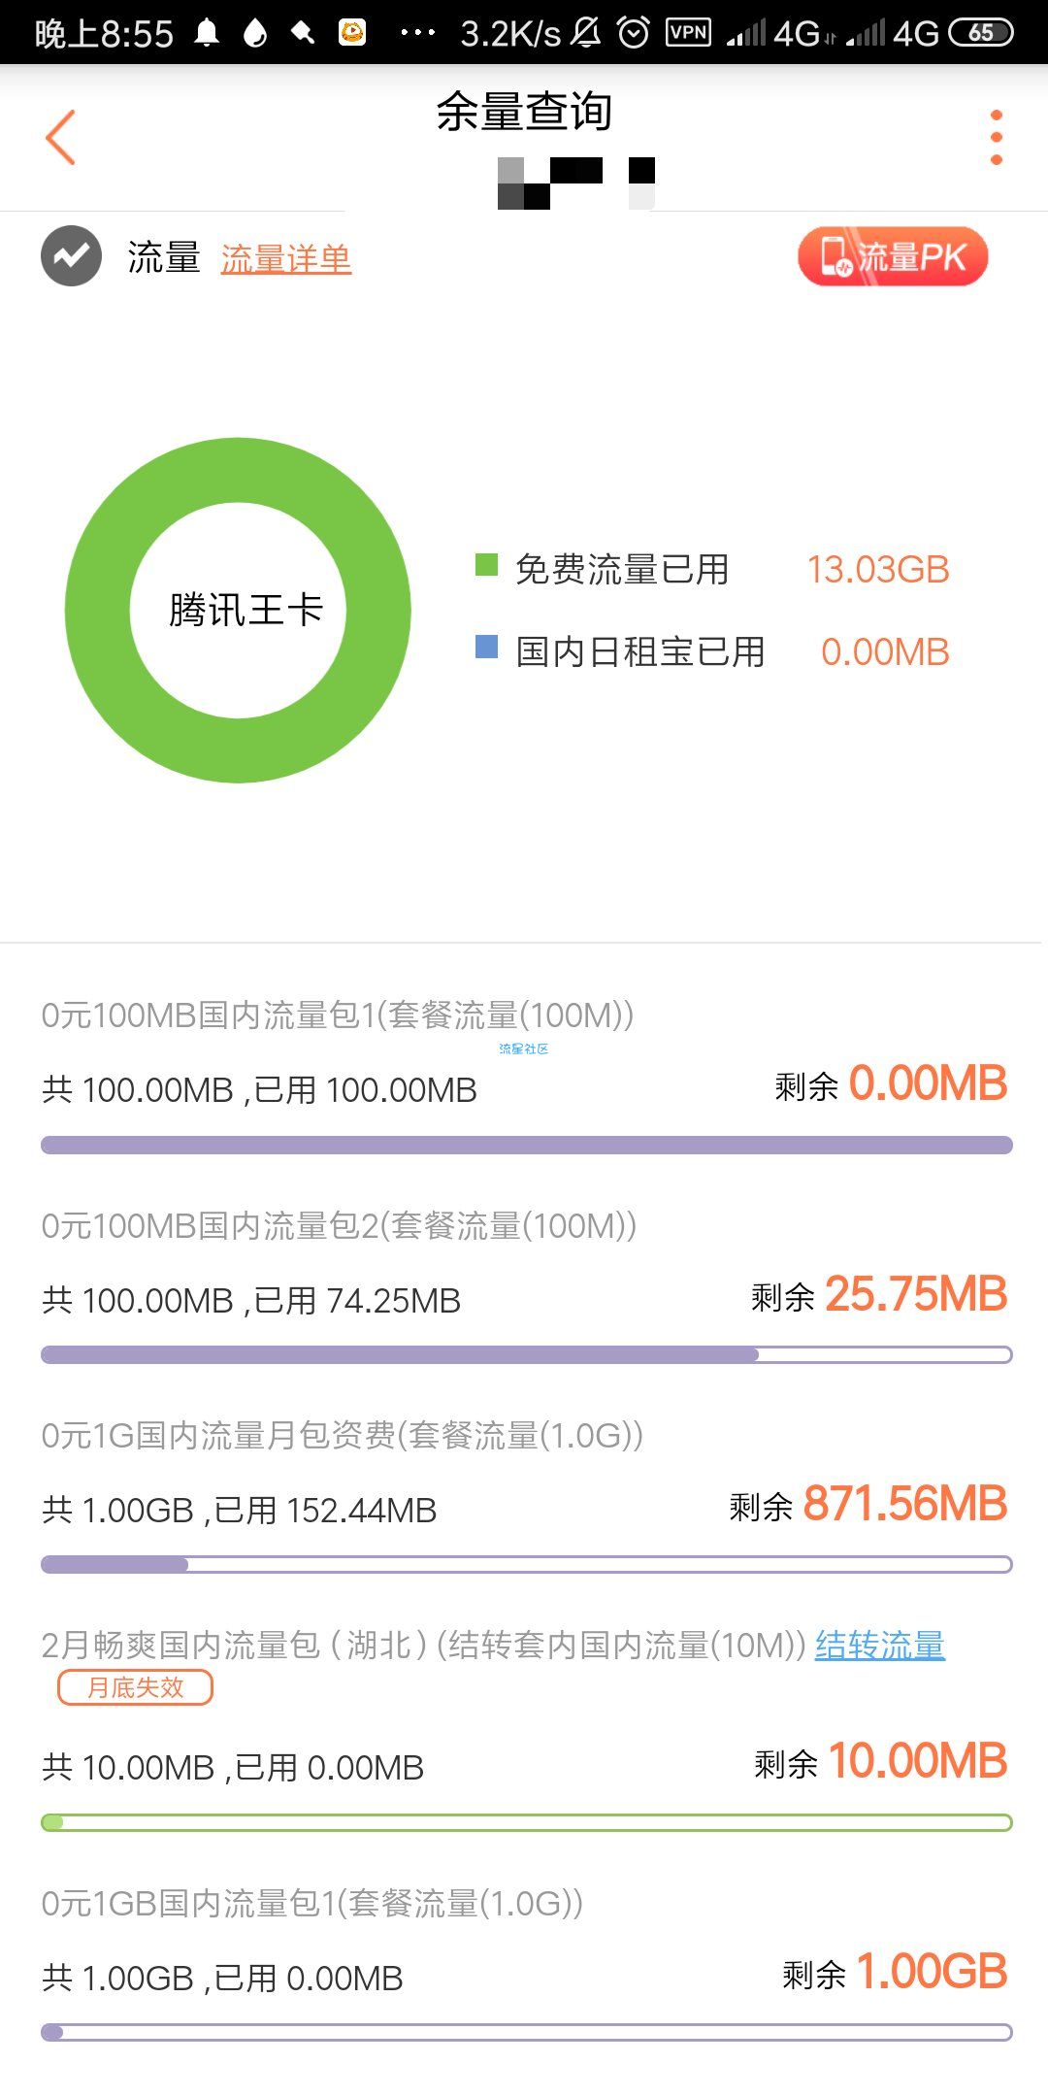Tap the alarm clock icon in the status bar
Image resolution: width=1048 pixels, height=2097 pixels.
(x=634, y=33)
